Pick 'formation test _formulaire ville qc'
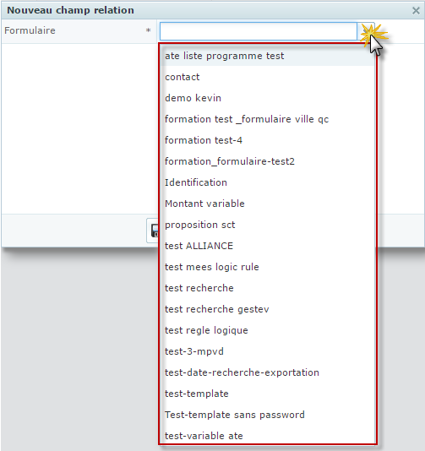 (267, 119)
